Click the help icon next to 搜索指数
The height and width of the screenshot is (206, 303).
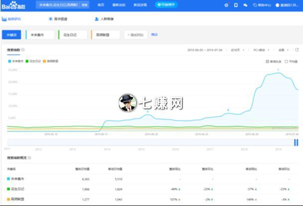(23, 50)
